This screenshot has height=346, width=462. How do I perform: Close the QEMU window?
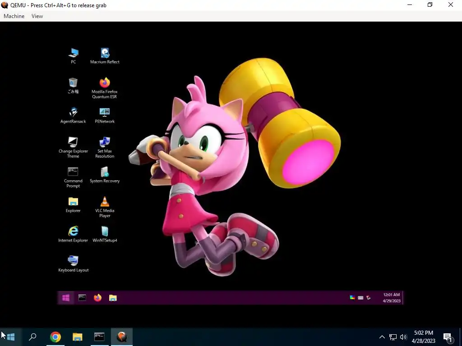(x=451, y=5)
